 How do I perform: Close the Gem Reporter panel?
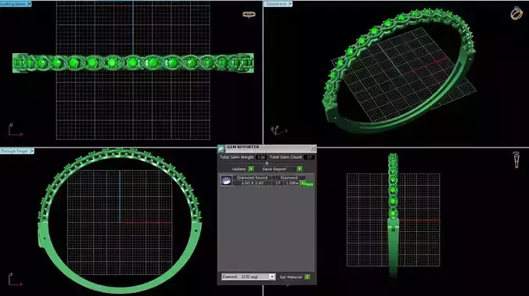tap(314, 148)
